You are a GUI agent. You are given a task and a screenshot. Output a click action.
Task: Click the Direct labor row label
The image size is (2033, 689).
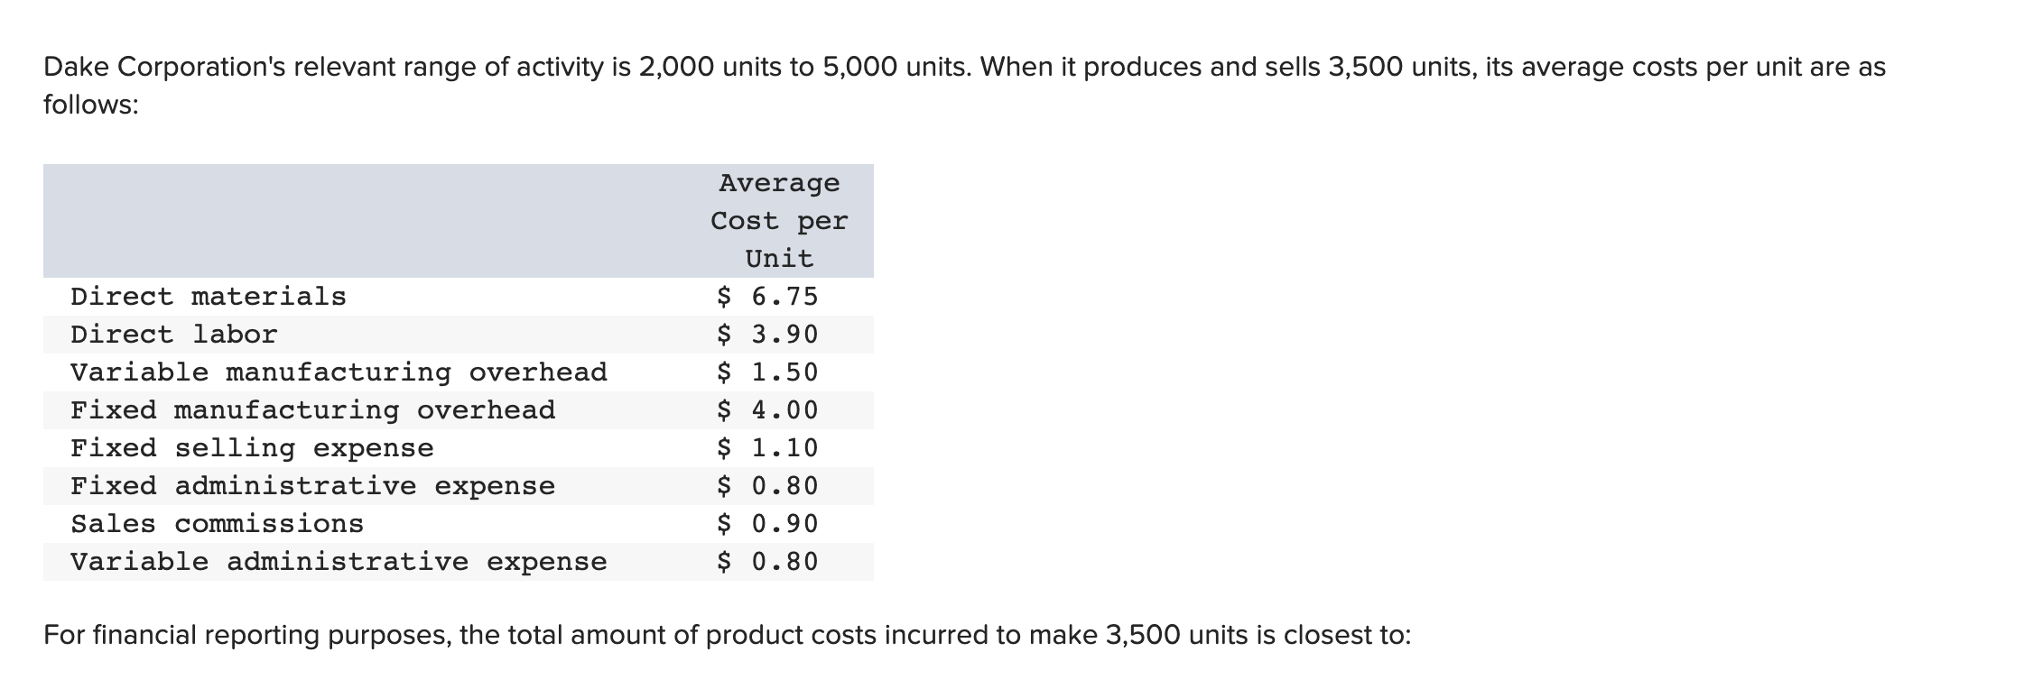coord(174,335)
